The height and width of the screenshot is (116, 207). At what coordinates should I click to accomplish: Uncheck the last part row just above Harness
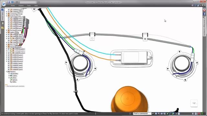tap(9, 70)
